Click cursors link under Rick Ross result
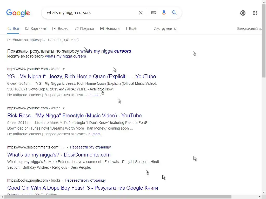The image size is (266, 199). tap(95, 134)
